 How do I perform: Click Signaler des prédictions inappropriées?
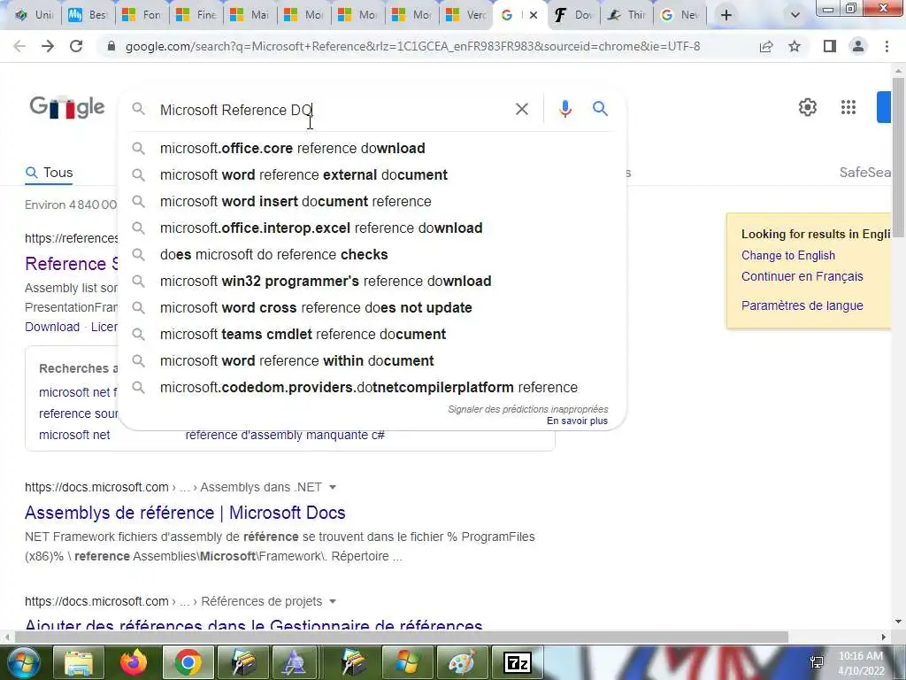527,409
